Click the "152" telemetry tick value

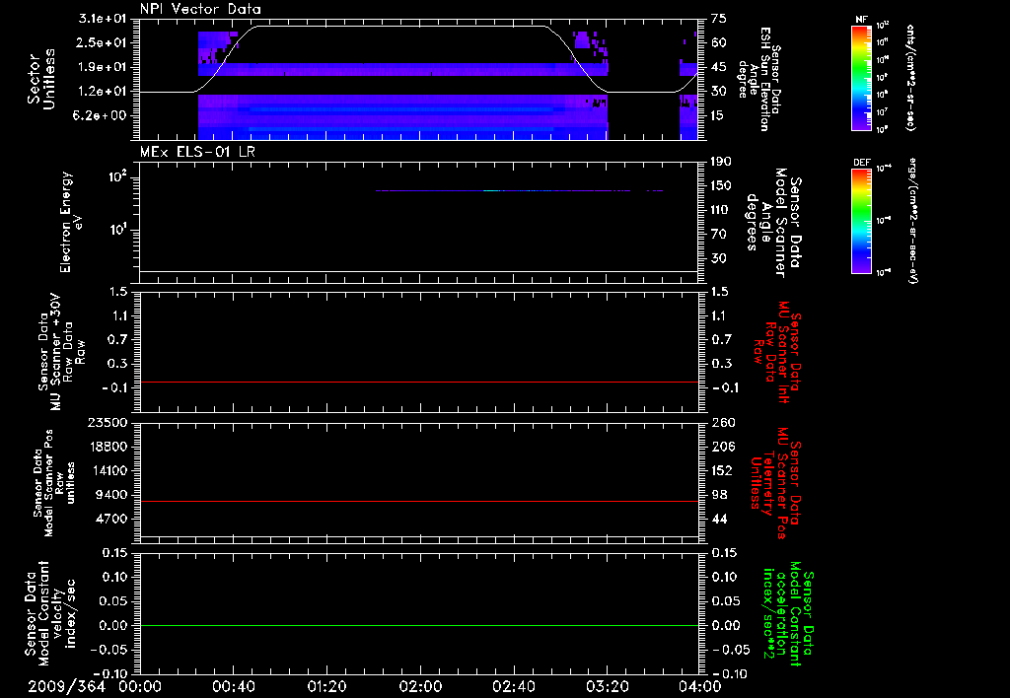722,470
